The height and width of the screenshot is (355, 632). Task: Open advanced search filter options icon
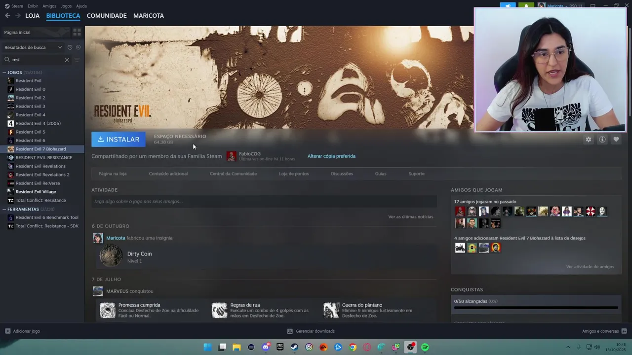coord(77,60)
